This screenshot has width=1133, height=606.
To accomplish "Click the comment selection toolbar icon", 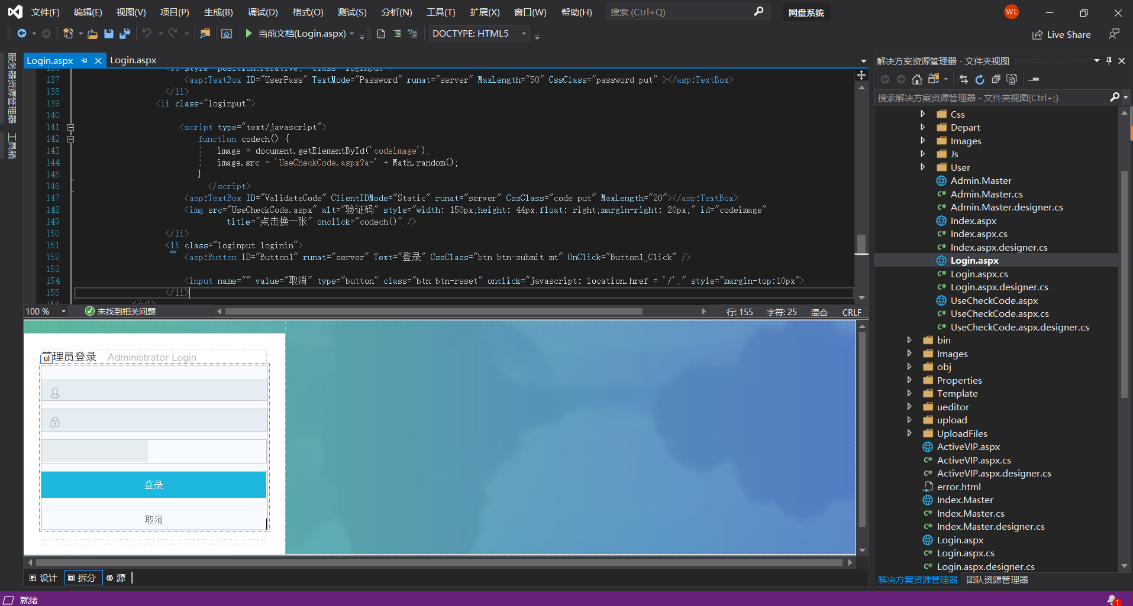I will 412,34.
